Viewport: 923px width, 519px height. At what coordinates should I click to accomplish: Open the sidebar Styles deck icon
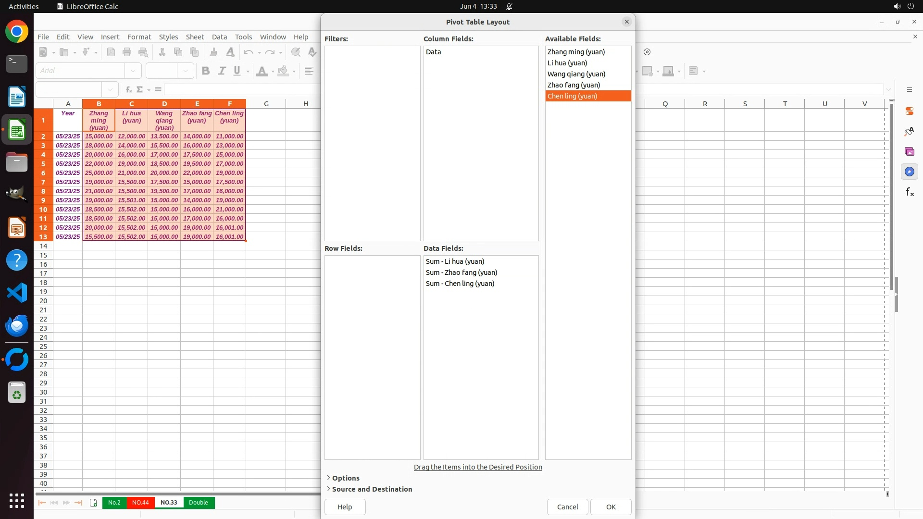[x=909, y=131]
